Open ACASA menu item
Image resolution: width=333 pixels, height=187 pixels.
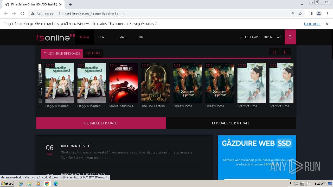click(x=84, y=37)
